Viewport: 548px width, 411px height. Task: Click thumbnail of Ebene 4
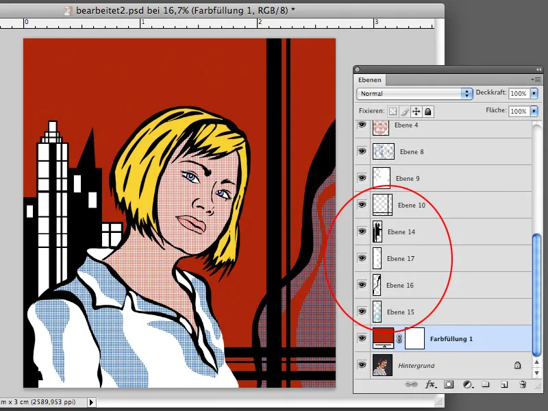(381, 127)
